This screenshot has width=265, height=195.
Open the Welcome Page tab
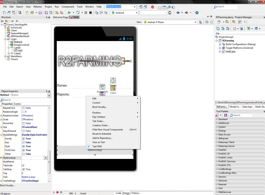pos(60,17)
